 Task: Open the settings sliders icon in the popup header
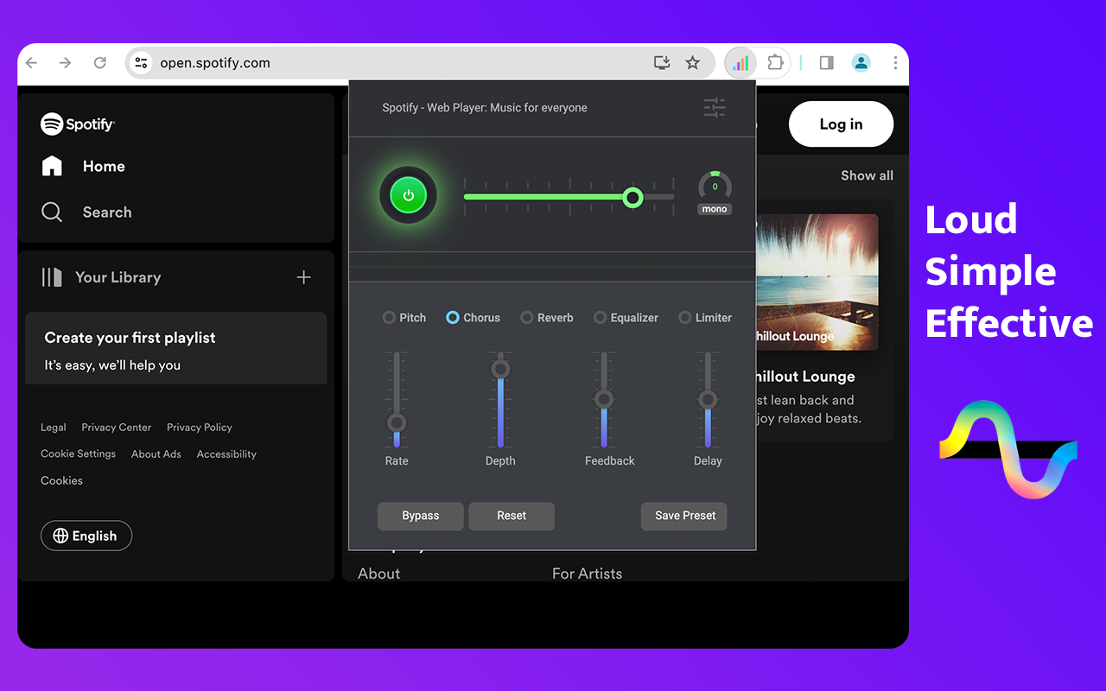715,108
